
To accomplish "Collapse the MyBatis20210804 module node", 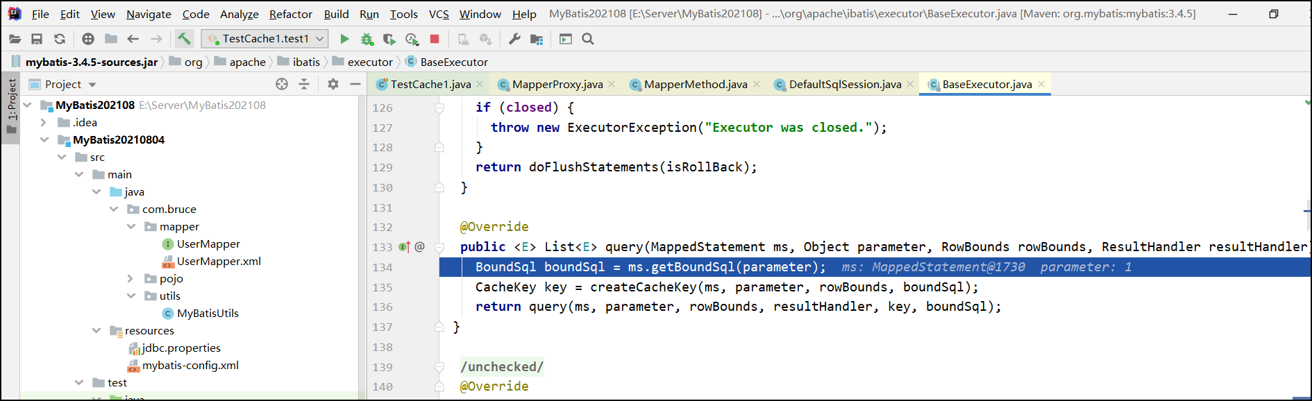I will click(44, 140).
